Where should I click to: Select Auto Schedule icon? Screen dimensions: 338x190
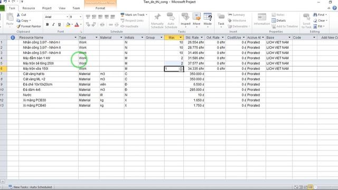(x=171, y=17)
